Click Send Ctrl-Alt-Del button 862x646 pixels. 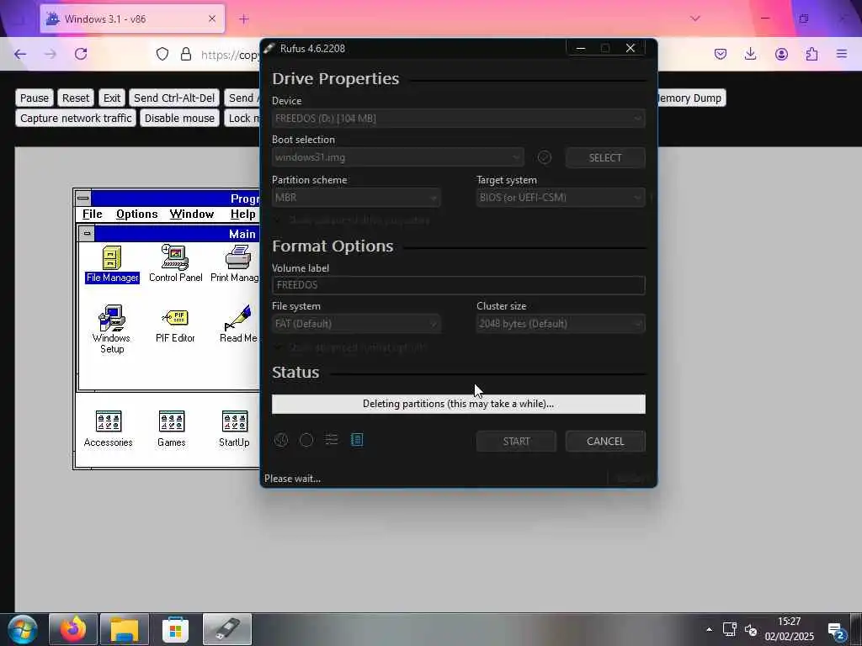click(x=174, y=98)
